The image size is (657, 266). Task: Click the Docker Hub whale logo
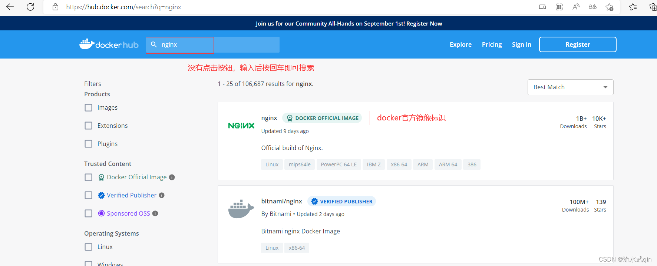click(x=109, y=44)
